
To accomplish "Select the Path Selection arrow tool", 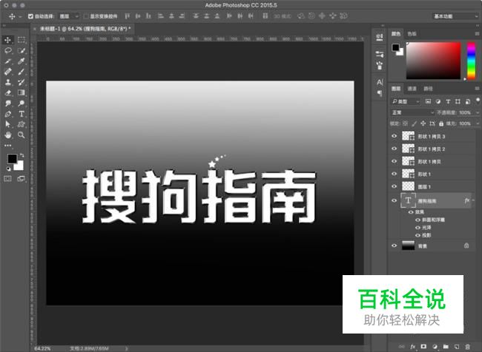I will click(8, 124).
